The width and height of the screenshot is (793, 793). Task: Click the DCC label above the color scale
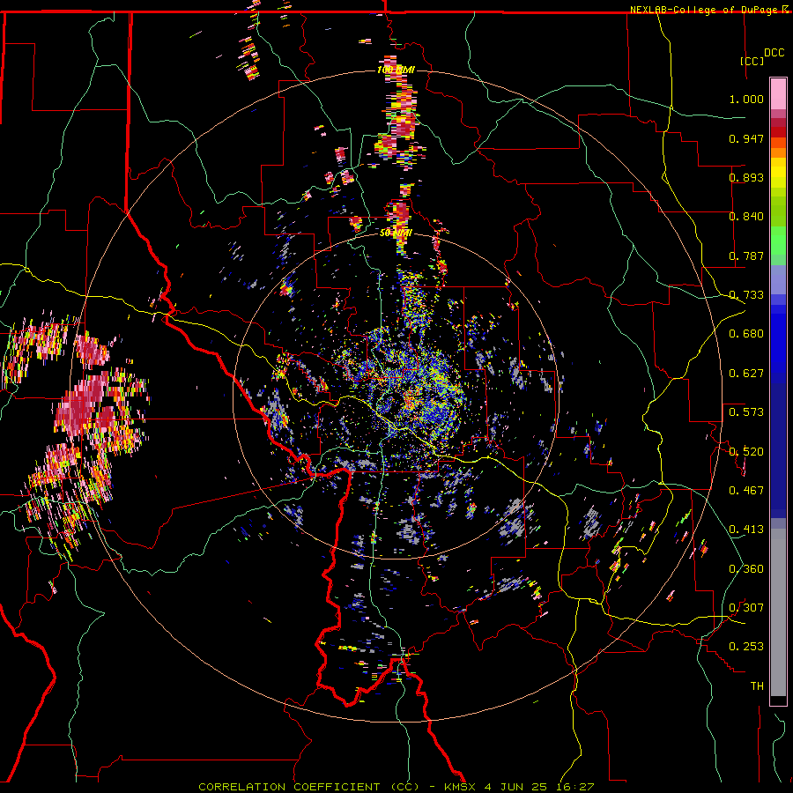(x=774, y=53)
